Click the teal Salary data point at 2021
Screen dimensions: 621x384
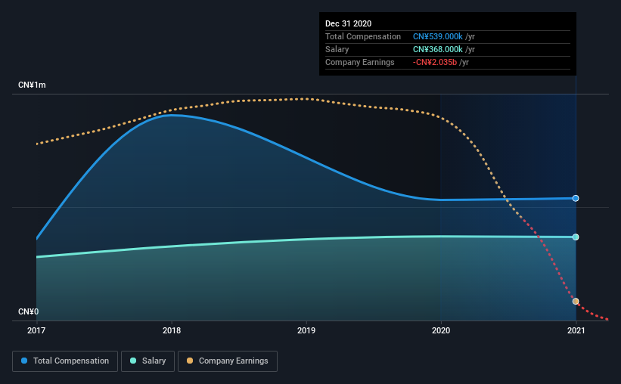tap(576, 237)
